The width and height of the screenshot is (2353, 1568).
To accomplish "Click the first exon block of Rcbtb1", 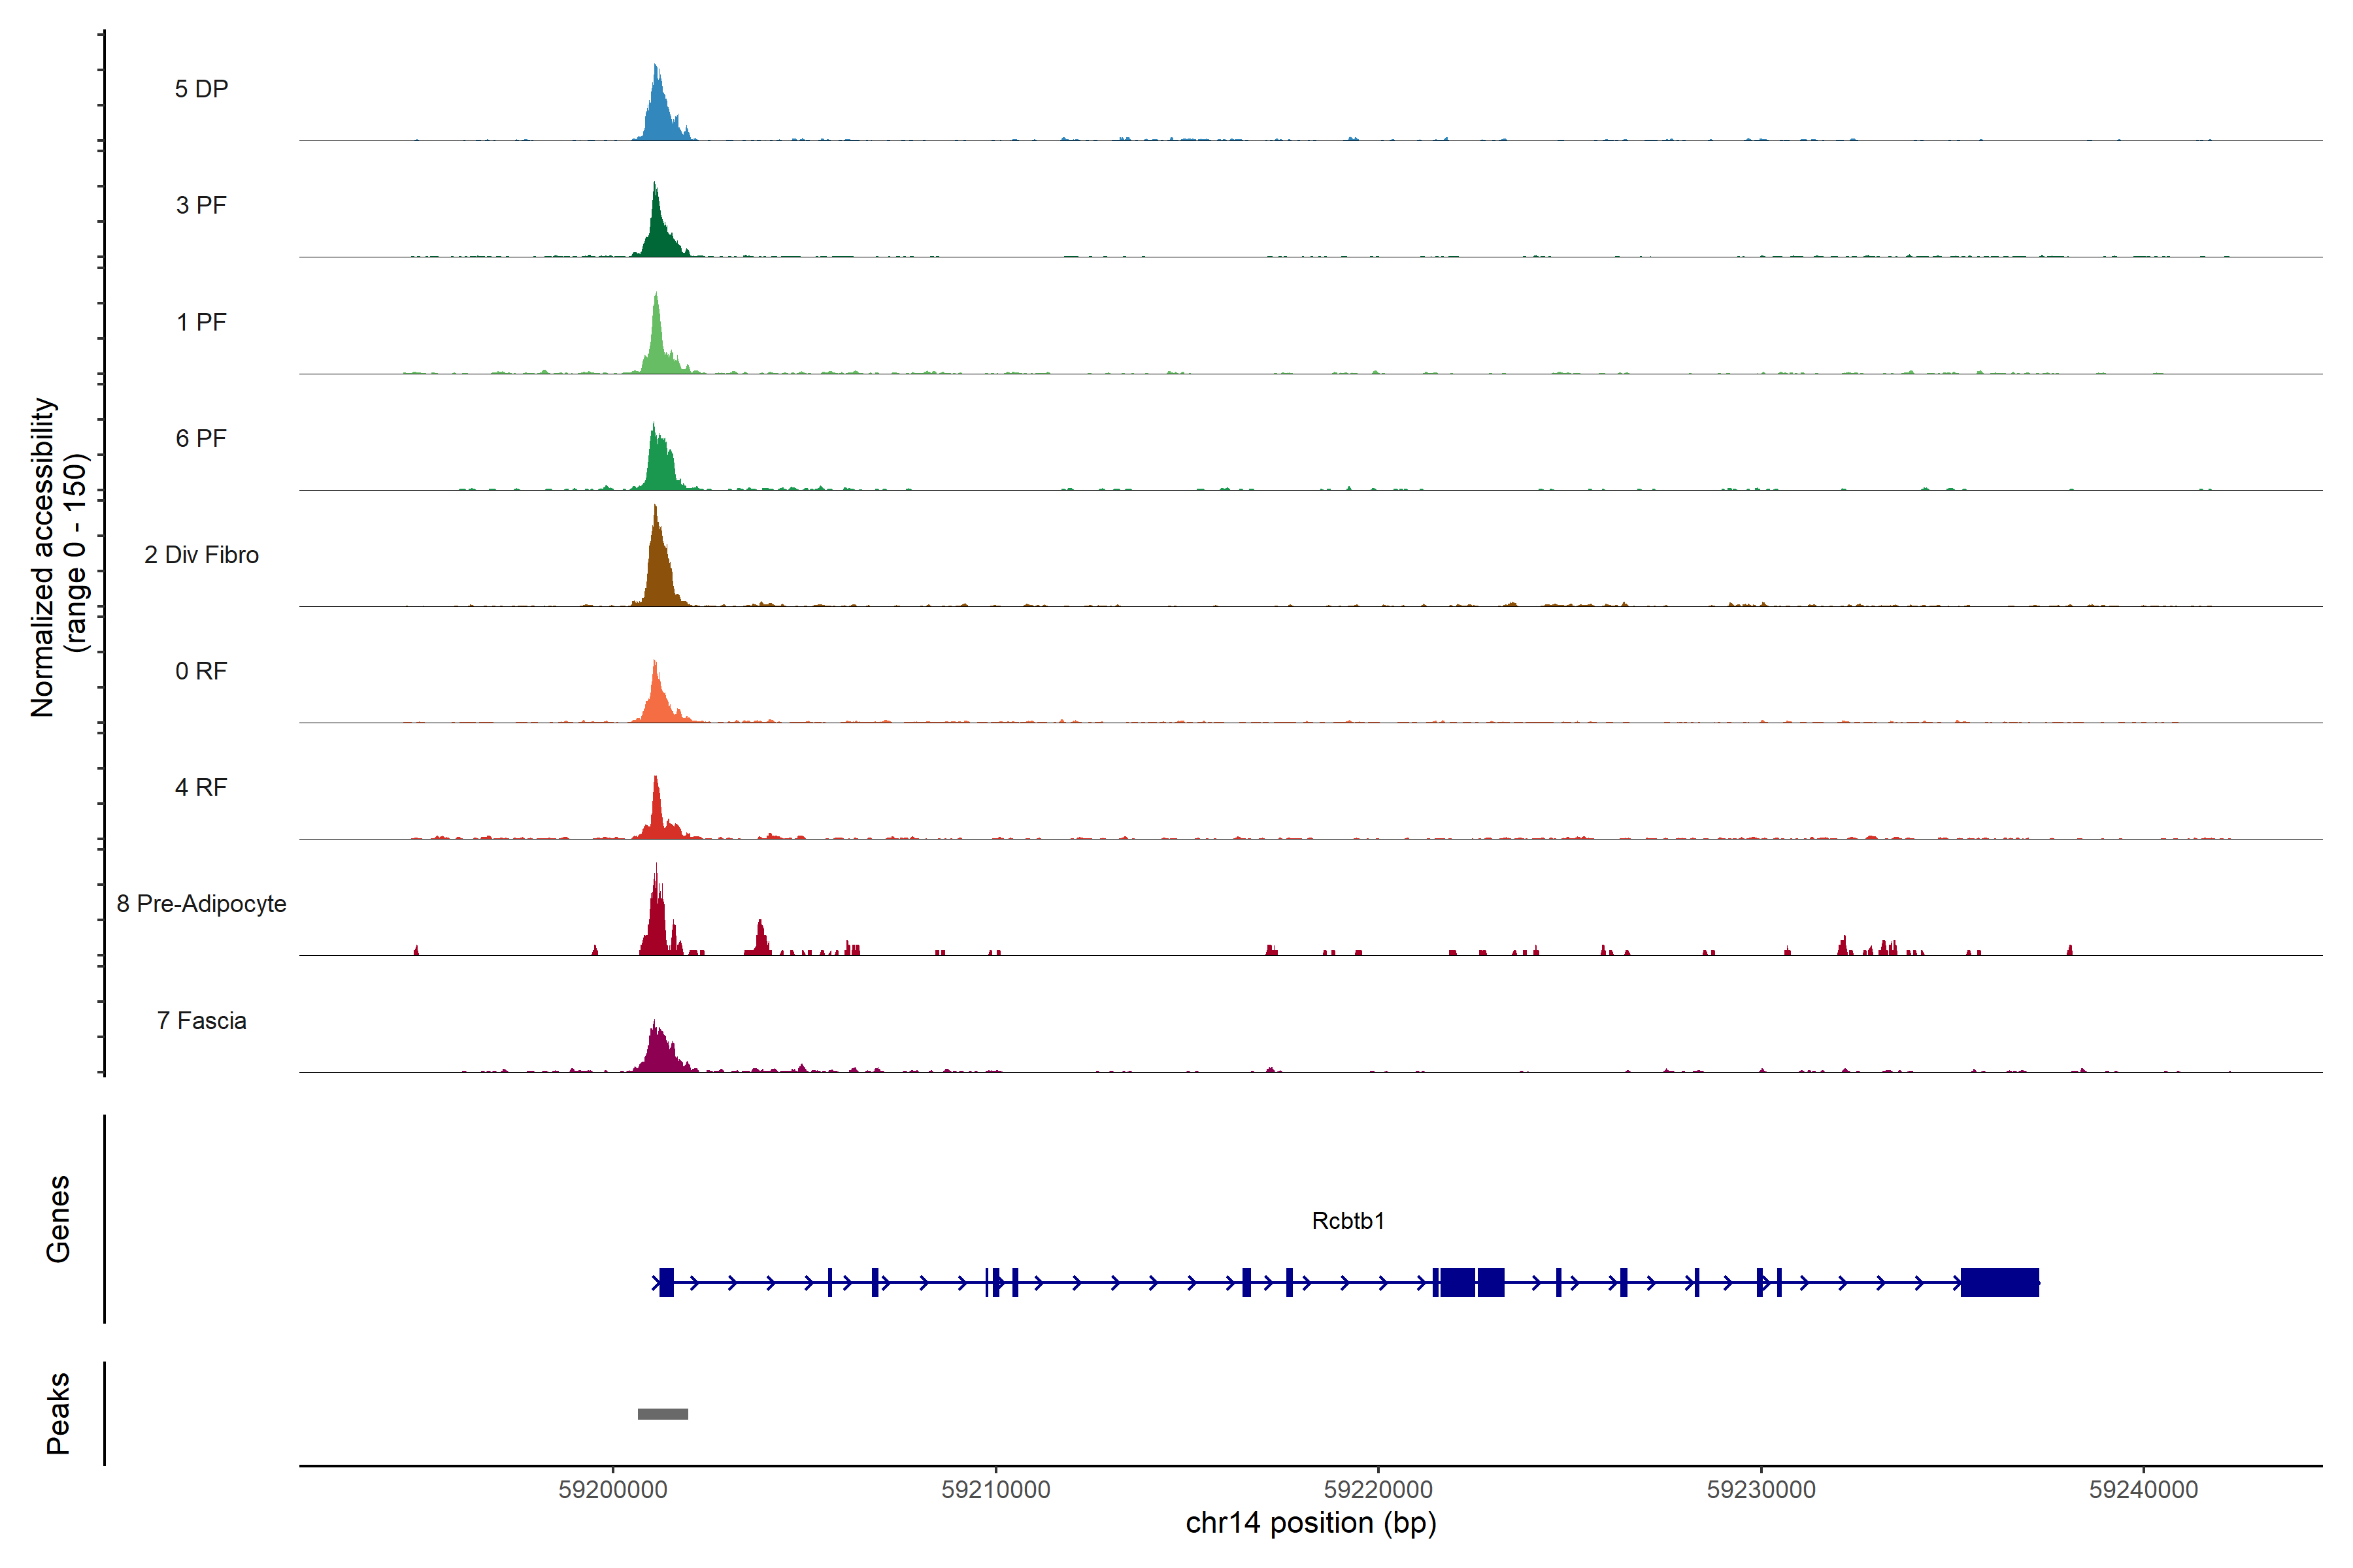I will coord(666,1282).
